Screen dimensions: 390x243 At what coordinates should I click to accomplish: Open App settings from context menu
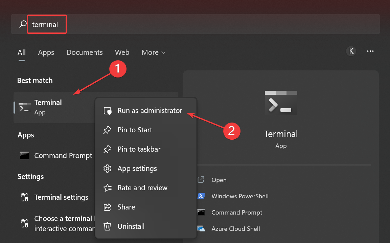click(146, 169)
